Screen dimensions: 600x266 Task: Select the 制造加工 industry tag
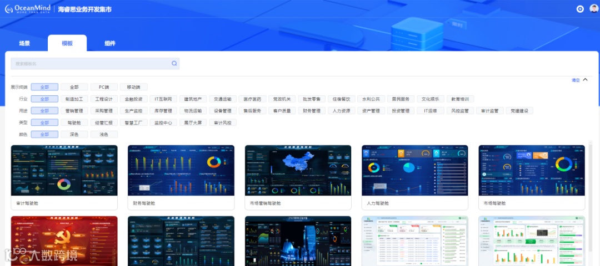74,99
